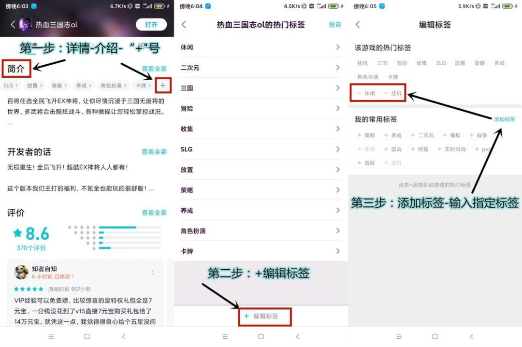
Task: Tap the 收集 chip under 该游戏的热门标签
Action: [421, 63]
